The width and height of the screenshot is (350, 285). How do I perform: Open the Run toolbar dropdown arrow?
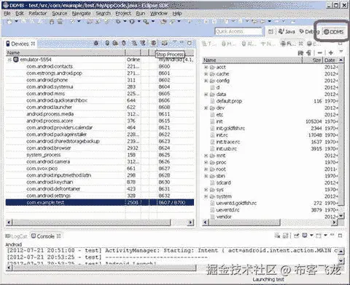point(139,22)
